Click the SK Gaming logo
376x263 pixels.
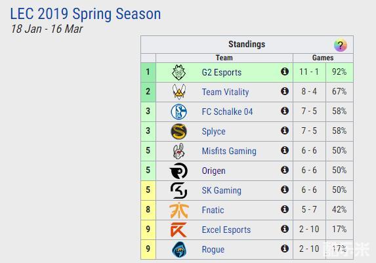coord(179,190)
